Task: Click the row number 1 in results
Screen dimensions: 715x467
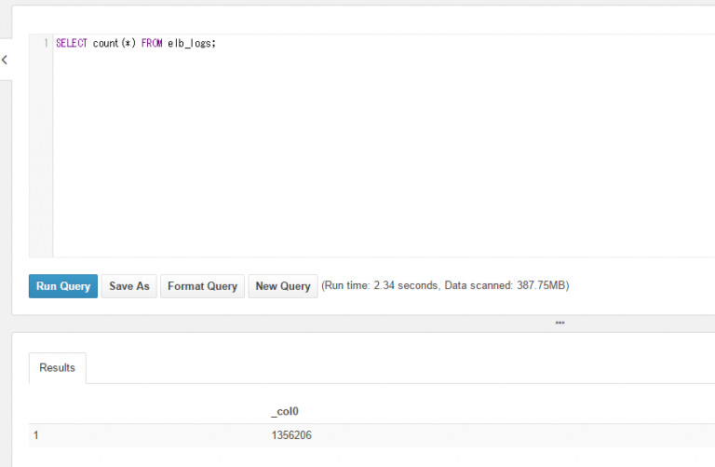Action: coord(36,435)
